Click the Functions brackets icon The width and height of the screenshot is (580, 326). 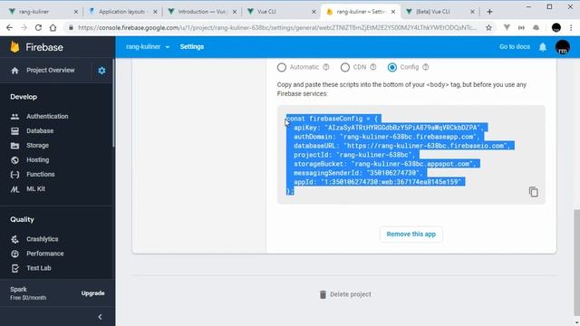click(x=14, y=175)
